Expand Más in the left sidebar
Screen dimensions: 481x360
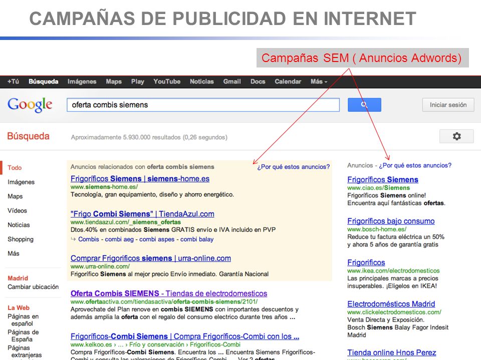(x=14, y=253)
